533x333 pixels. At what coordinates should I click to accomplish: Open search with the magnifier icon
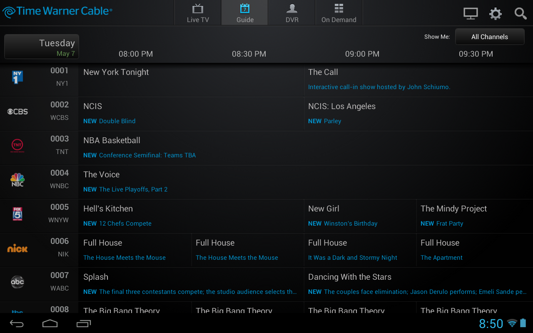click(x=521, y=14)
